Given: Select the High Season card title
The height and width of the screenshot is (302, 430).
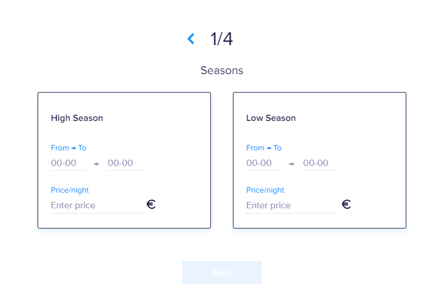Looking at the screenshot, I should 77,118.
